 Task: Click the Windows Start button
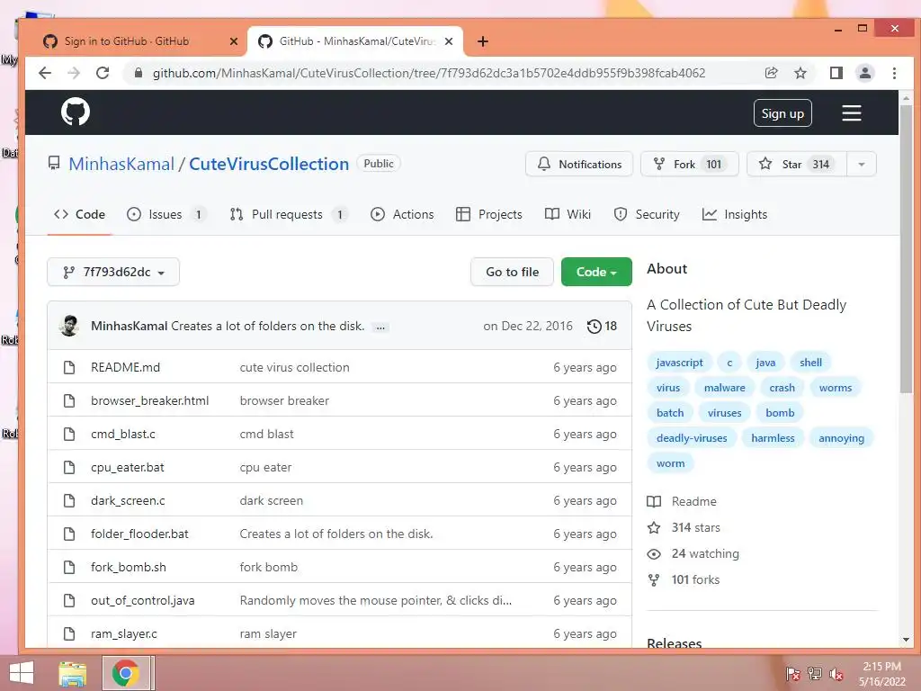pyautogui.click(x=22, y=673)
